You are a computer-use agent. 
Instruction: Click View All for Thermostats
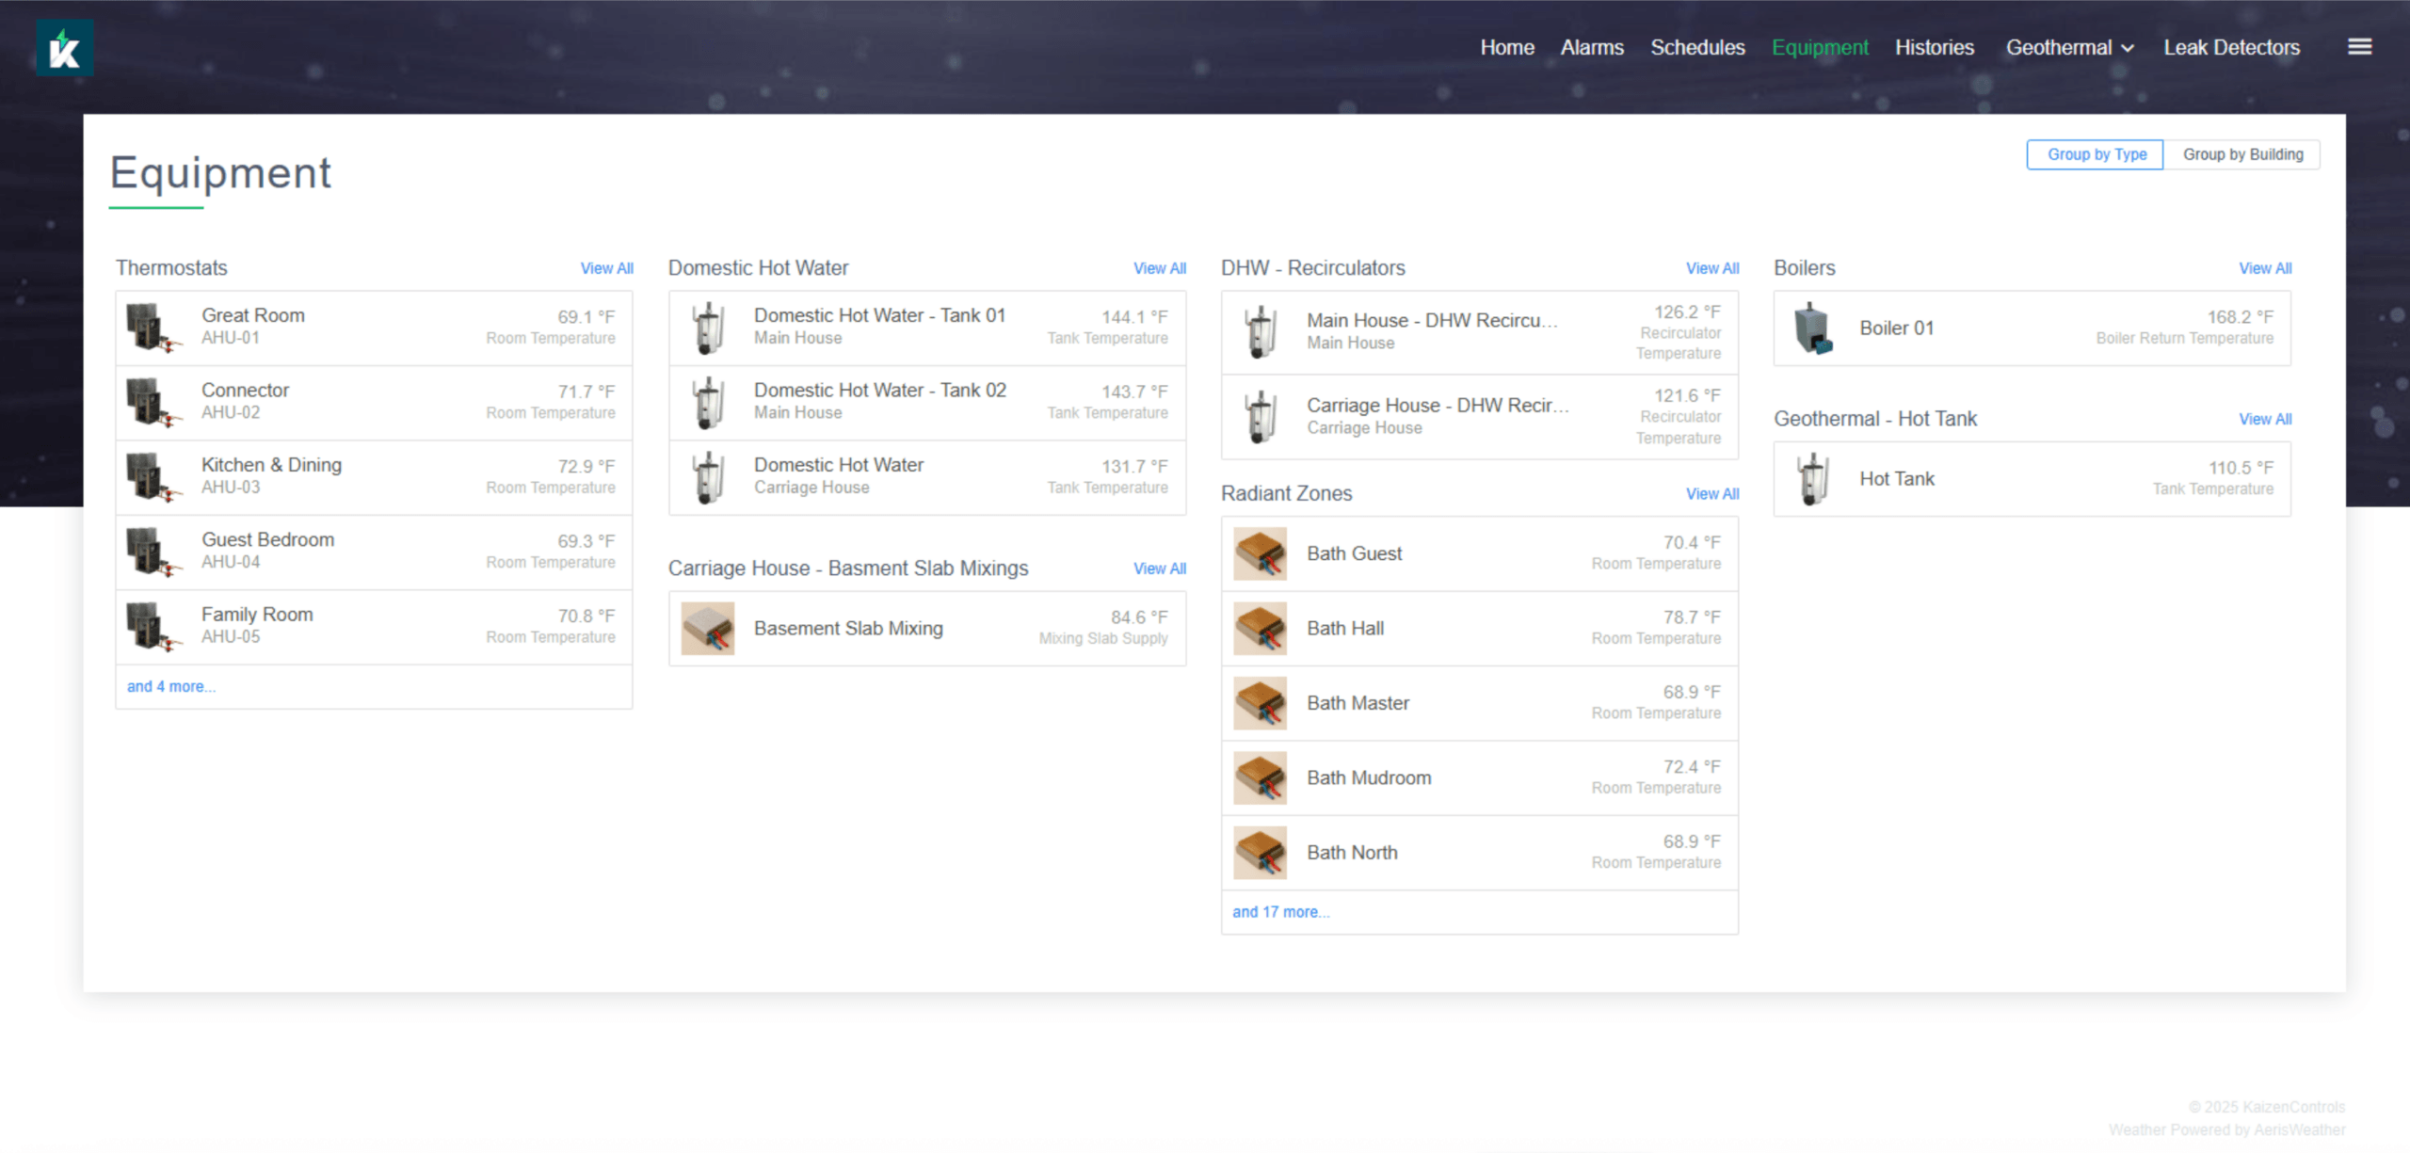point(606,268)
